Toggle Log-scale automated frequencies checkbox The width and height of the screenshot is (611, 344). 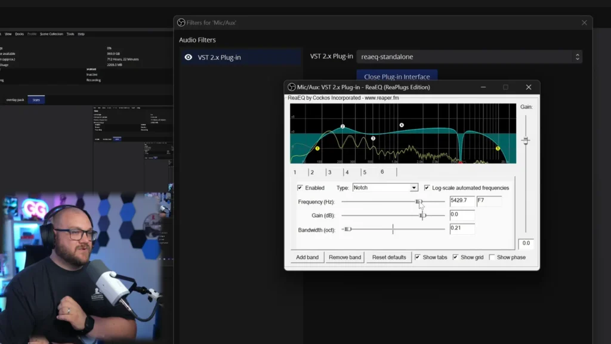[427, 188]
